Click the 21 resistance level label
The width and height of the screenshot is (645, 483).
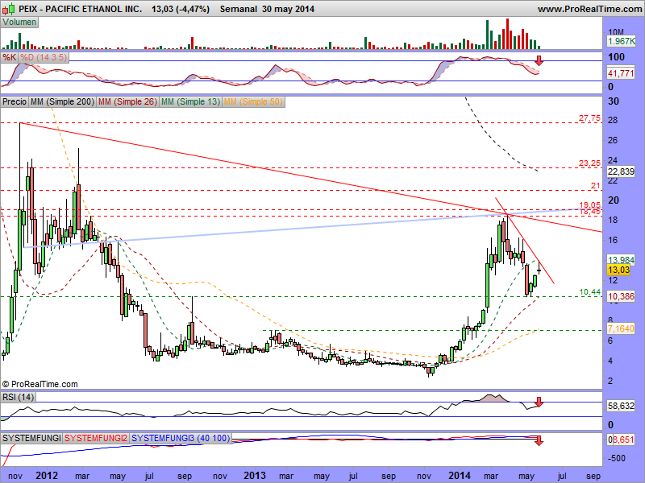point(596,186)
